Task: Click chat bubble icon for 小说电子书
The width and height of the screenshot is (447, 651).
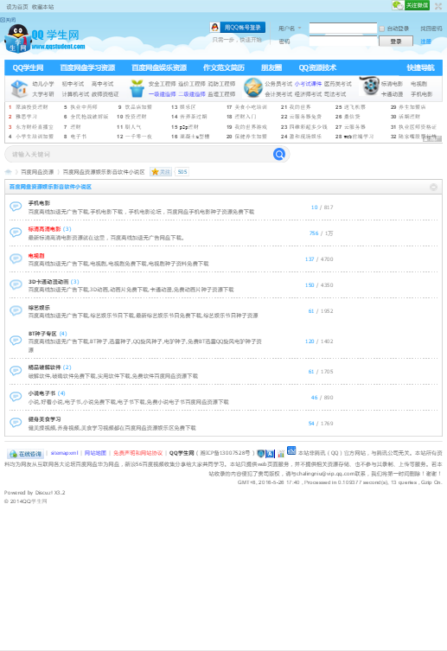Action: point(16,397)
